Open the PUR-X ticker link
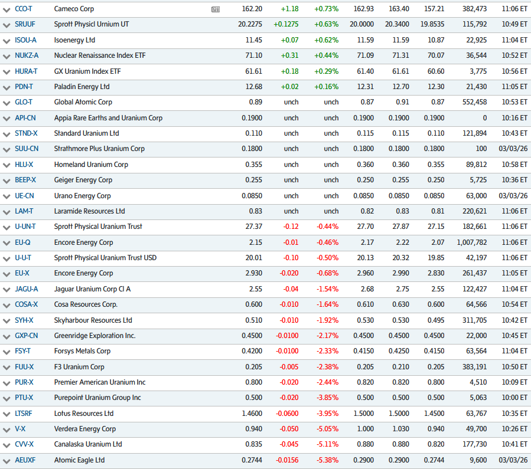The height and width of the screenshot is (469, 531). coord(24,382)
